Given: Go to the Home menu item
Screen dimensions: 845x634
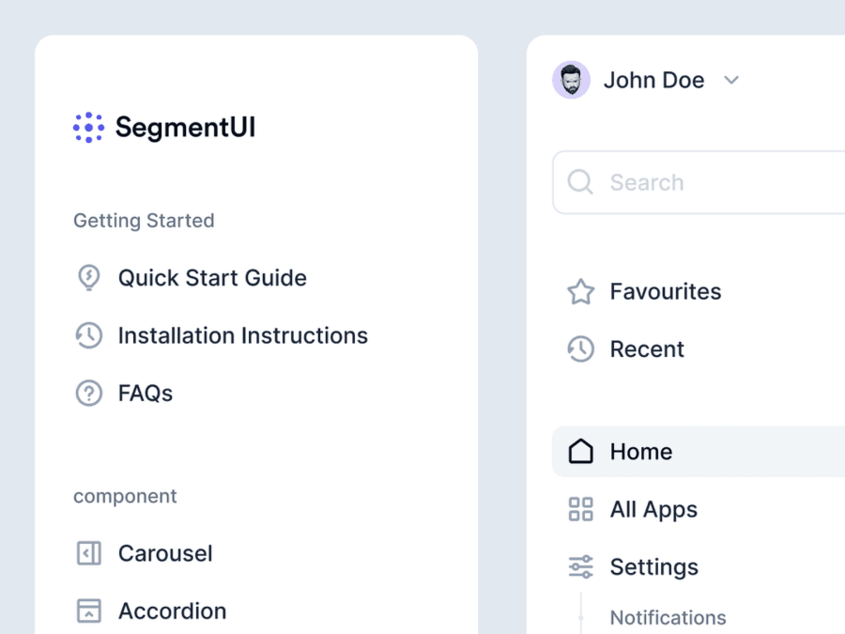Looking at the screenshot, I should (641, 452).
